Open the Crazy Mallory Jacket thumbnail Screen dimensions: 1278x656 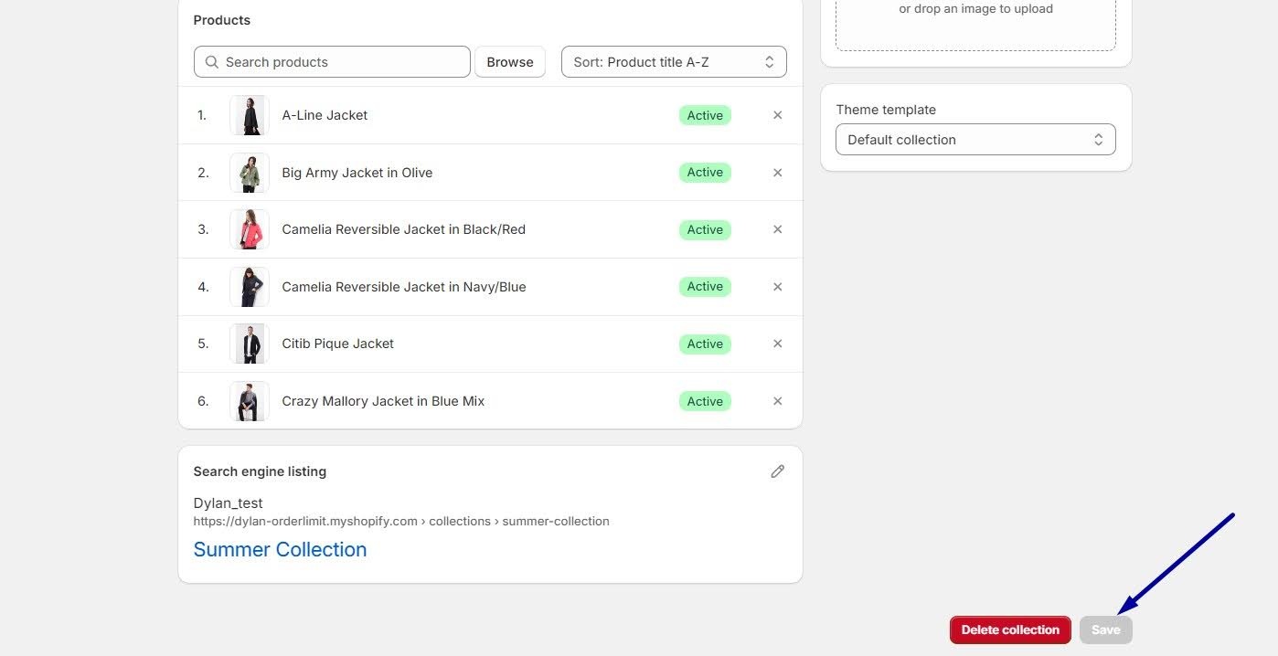tap(250, 401)
